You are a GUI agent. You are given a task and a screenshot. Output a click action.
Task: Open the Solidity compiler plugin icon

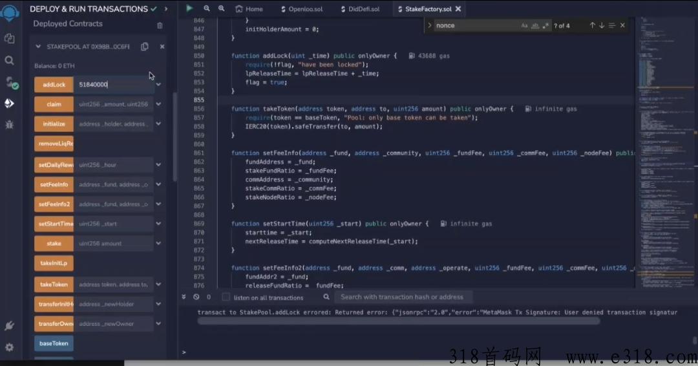click(x=10, y=82)
